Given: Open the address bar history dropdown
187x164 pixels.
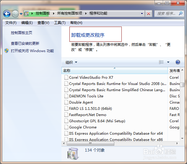Looking at the screenshot, I should point(142,14).
